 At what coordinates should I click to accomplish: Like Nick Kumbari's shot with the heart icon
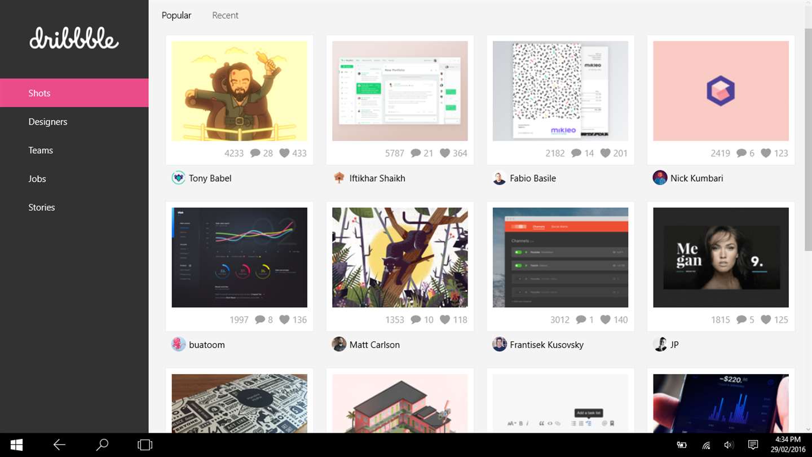click(x=766, y=153)
